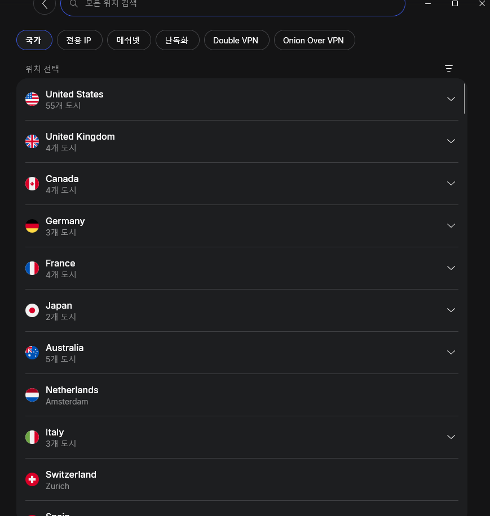
Task: Expand Italy cities chevron
Action: (451, 437)
